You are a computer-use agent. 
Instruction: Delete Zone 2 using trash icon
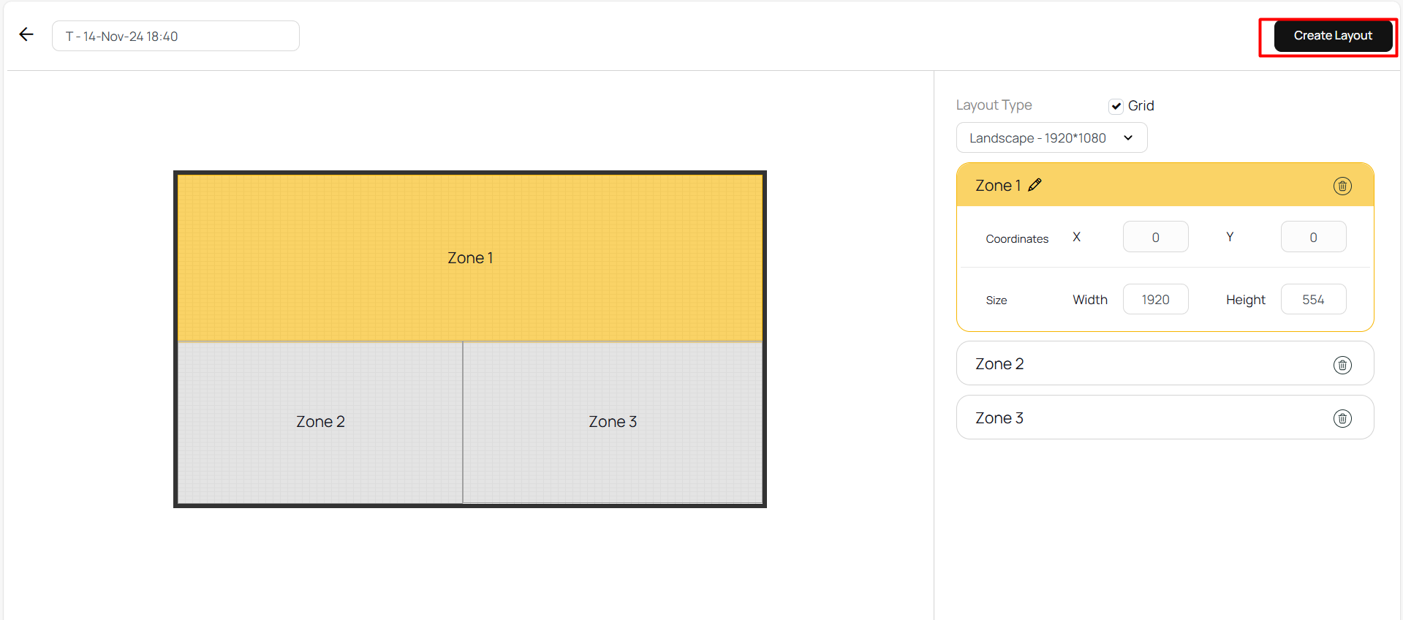pyautogui.click(x=1342, y=365)
